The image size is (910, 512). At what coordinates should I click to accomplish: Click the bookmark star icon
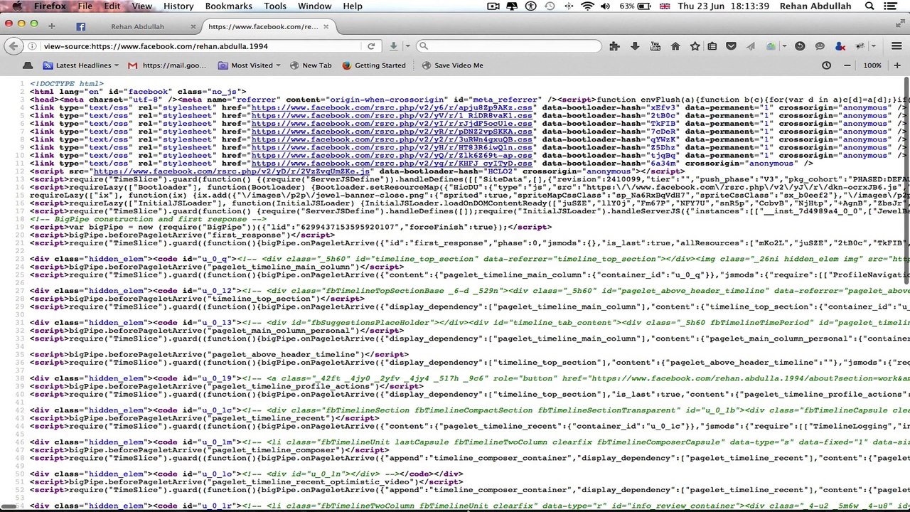point(695,46)
